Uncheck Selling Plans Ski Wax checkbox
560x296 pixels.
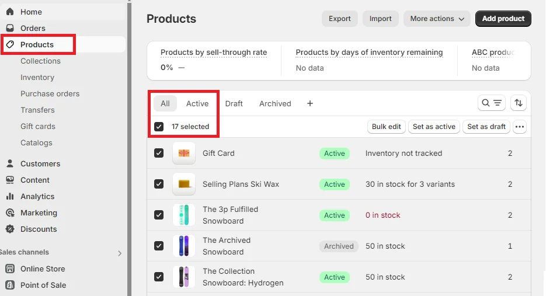(x=159, y=184)
